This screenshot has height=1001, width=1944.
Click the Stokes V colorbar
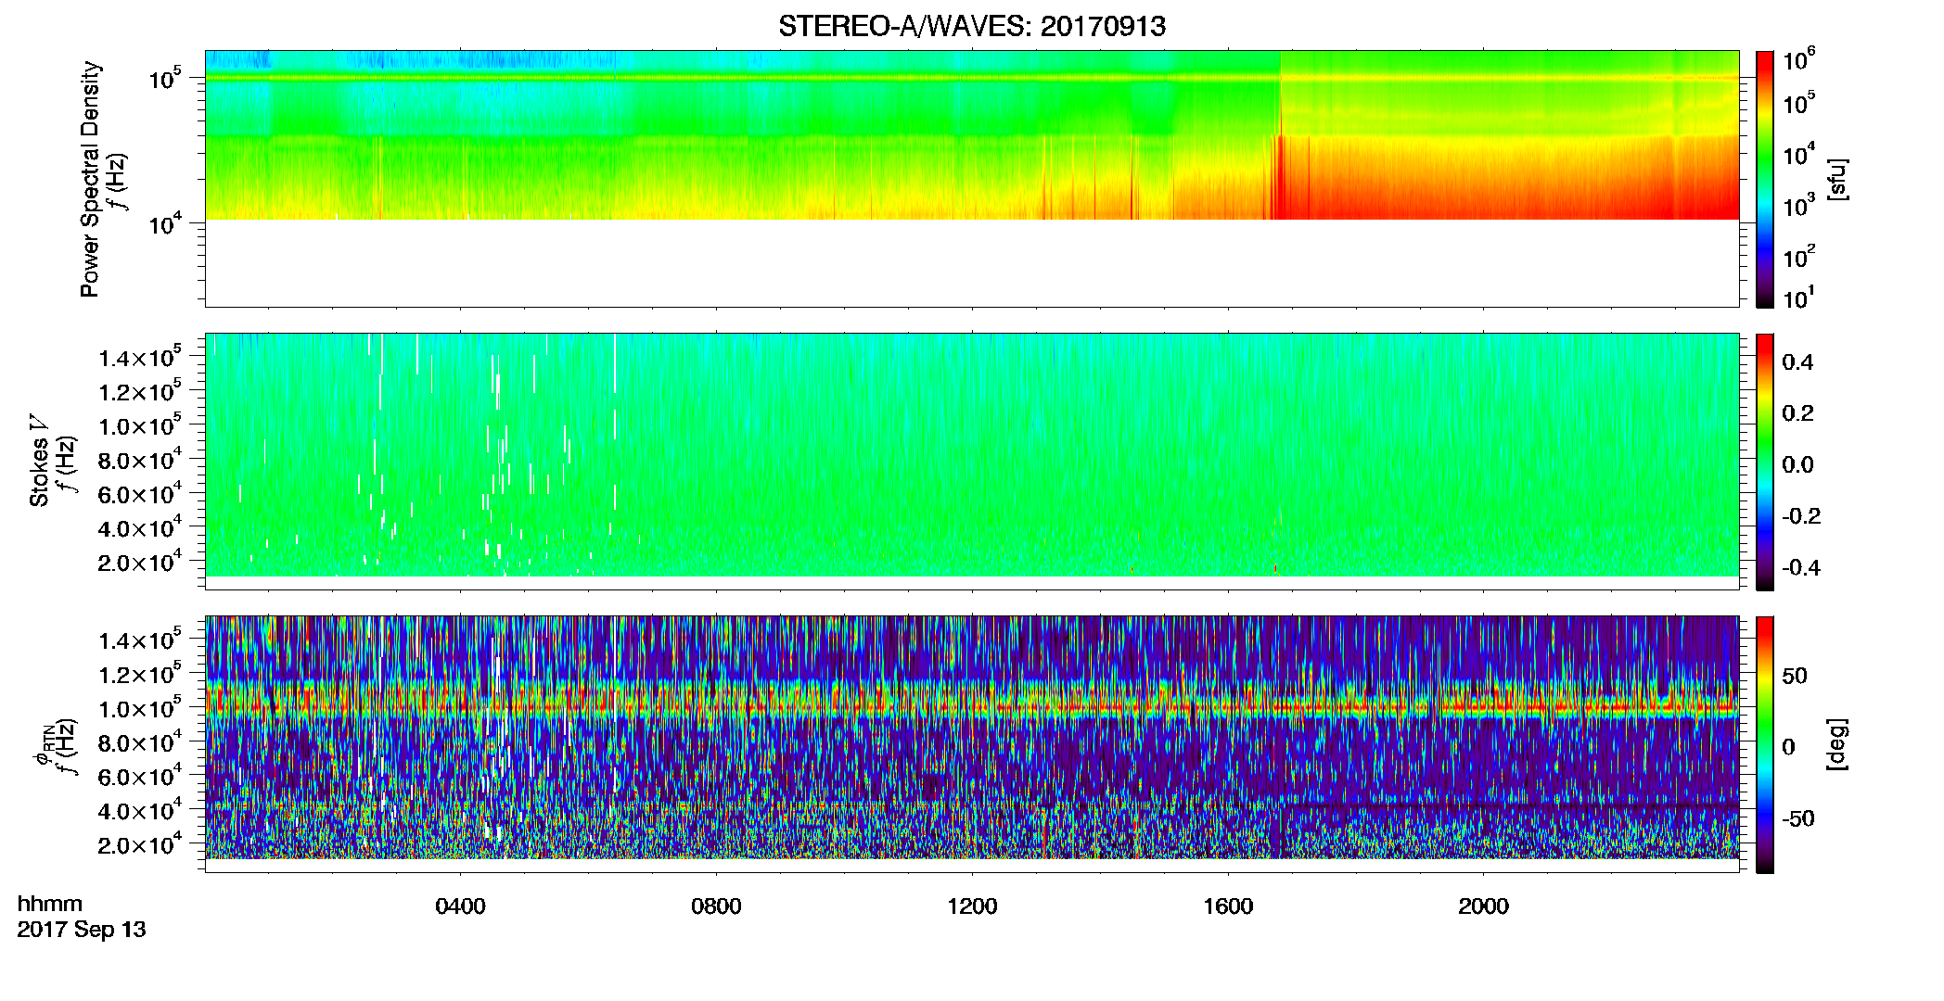[x=1765, y=462]
